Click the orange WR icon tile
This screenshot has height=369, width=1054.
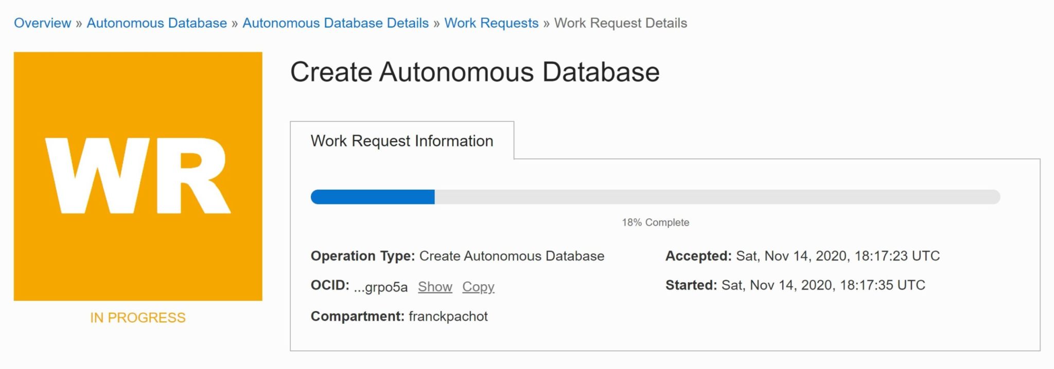pos(138,176)
